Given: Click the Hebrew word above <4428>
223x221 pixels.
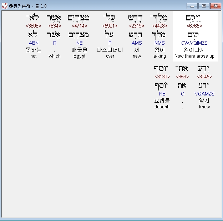Looking at the screenshot, I should point(159,18).
